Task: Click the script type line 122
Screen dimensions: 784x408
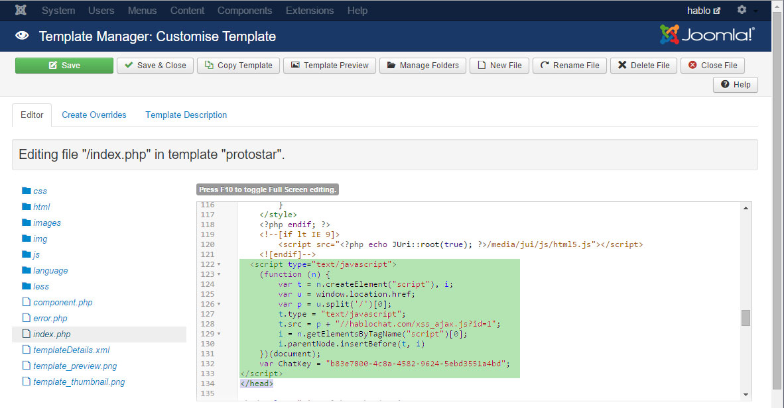Action: click(x=323, y=265)
